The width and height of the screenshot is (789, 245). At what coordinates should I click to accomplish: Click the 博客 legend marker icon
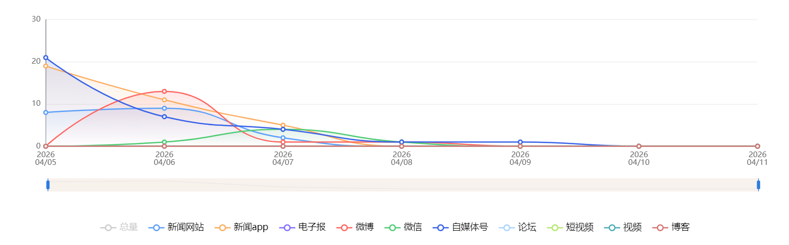(660, 228)
